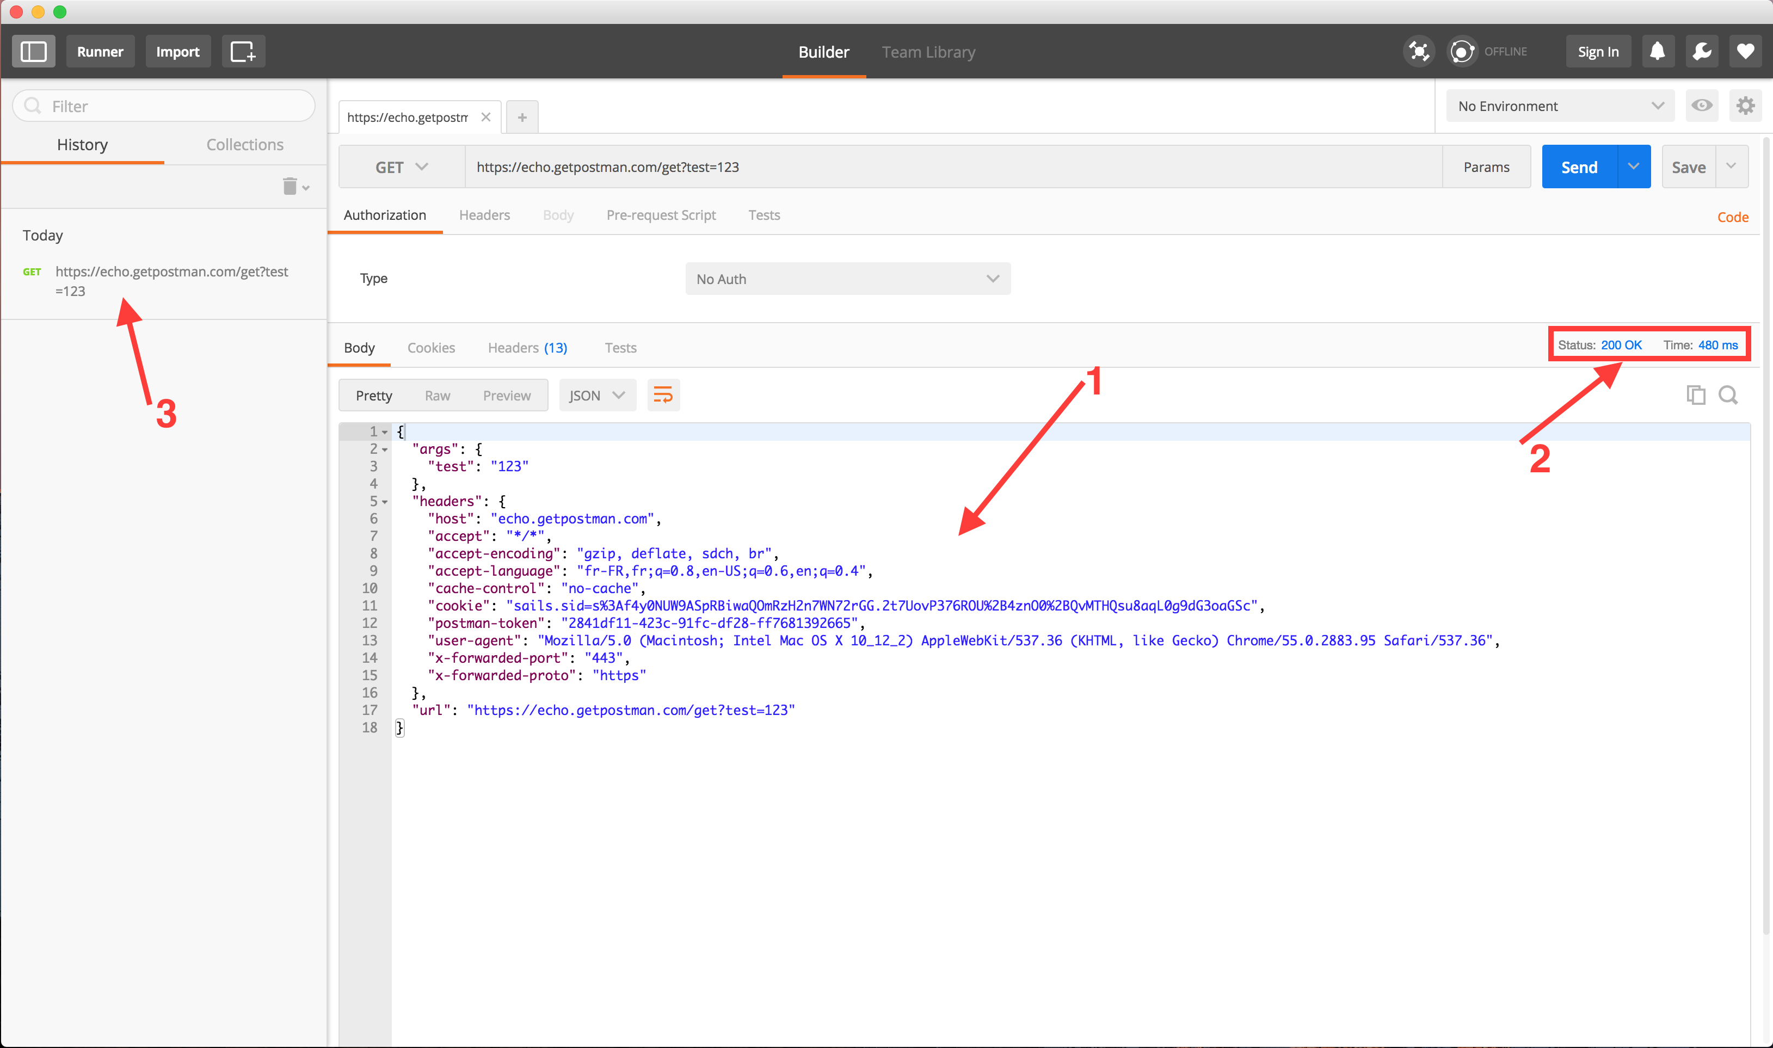
Task: Click the Code link
Action: [1733, 218]
